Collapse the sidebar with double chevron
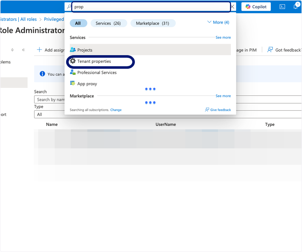This screenshot has height=252, width=302. pos(24,50)
